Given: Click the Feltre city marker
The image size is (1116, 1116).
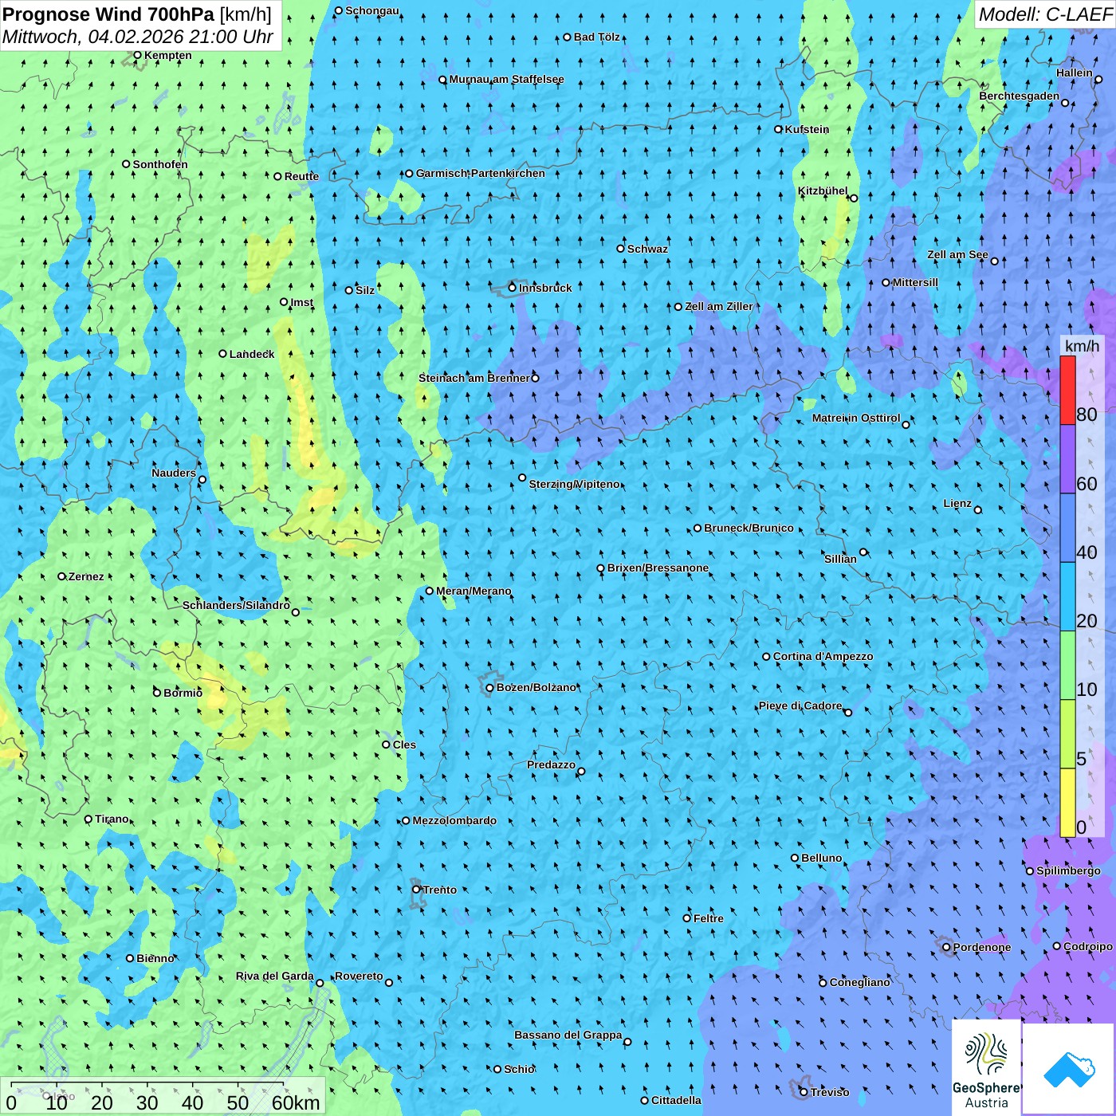Looking at the screenshot, I should [686, 918].
